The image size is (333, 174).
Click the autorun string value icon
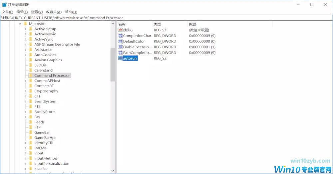tap(121, 58)
